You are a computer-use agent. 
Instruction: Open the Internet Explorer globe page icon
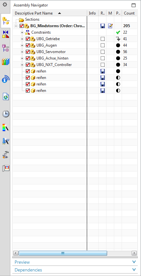5,97
